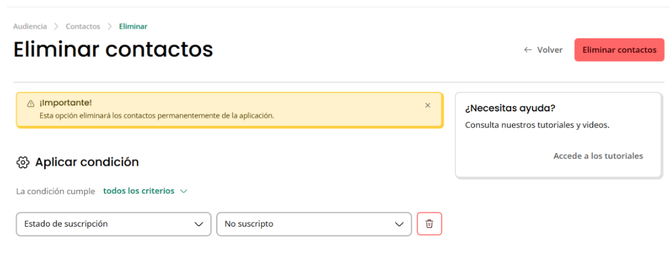Click the Volver text button
669x253 pixels.
coord(550,50)
